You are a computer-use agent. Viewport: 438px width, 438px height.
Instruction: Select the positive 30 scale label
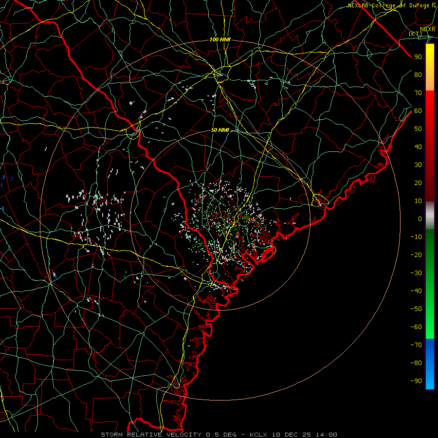[418, 165]
